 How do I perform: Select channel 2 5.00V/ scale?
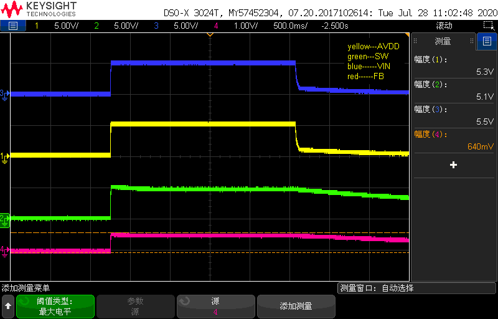126,26
